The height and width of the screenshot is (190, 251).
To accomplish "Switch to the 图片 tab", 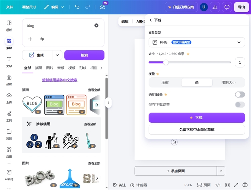I will [x=50, y=68].
